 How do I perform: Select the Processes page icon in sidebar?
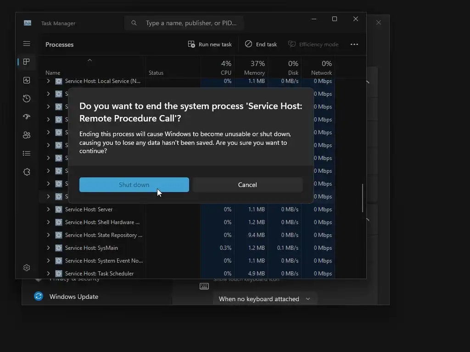[x=27, y=62]
